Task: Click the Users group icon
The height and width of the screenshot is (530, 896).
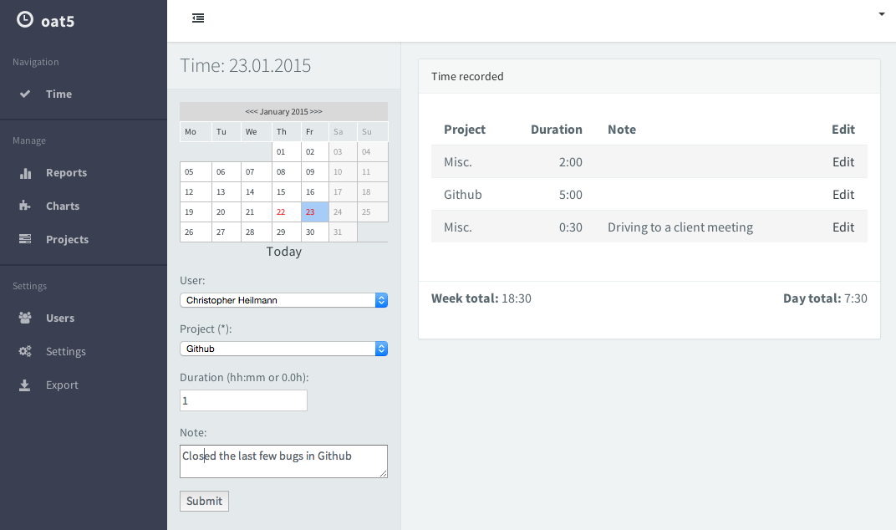Action: click(25, 318)
